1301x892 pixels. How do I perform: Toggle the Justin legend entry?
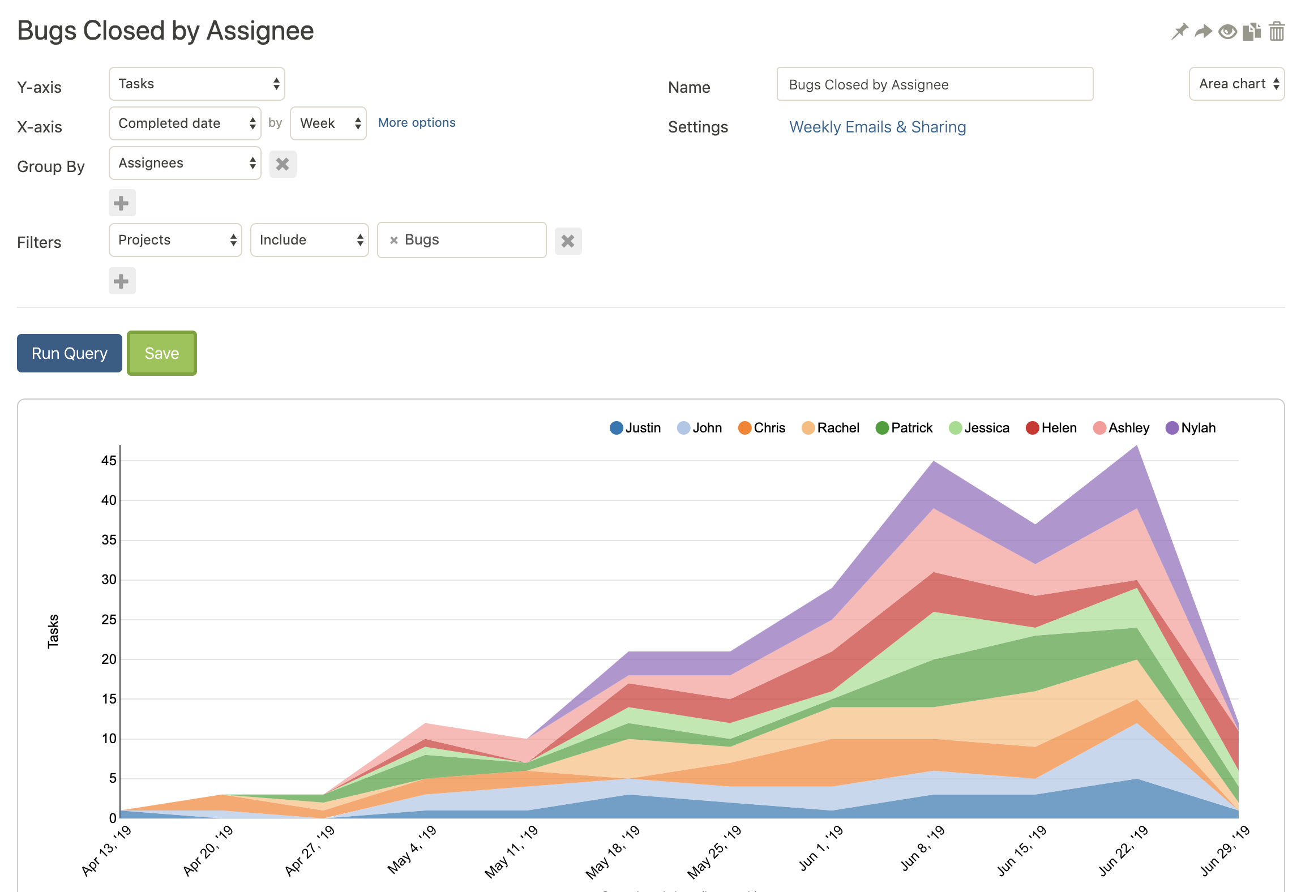point(635,428)
